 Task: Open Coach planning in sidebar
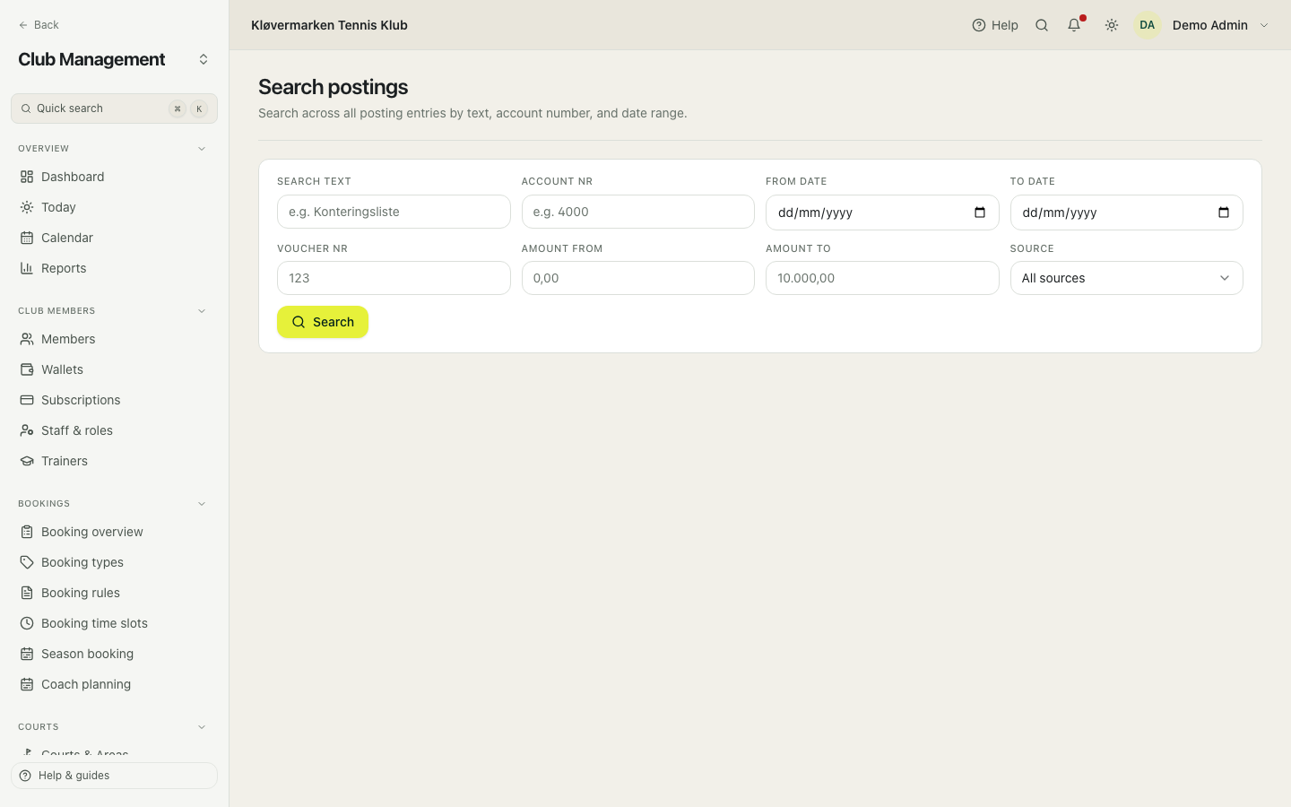[114, 684]
